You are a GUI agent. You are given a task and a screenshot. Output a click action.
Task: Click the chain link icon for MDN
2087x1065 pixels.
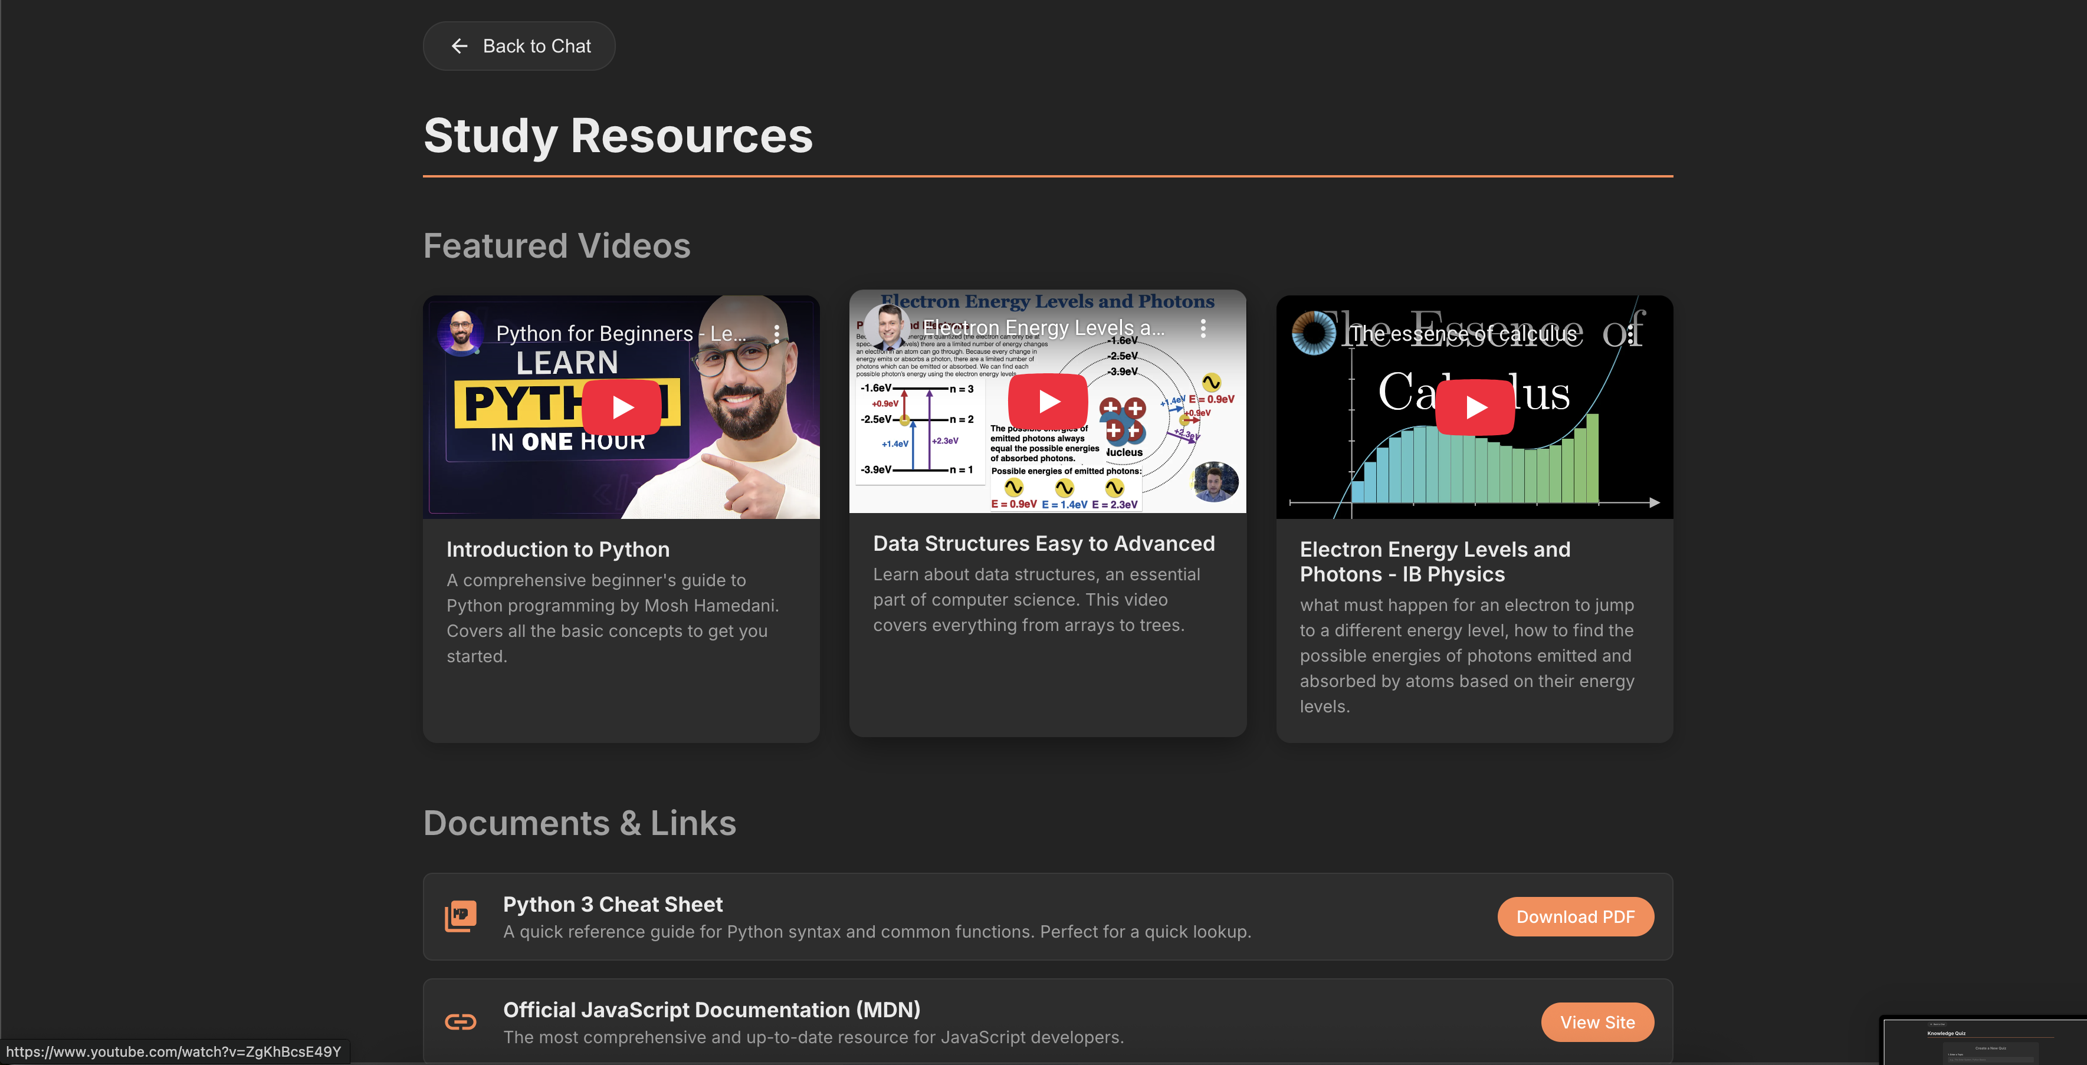(461, 1022)
